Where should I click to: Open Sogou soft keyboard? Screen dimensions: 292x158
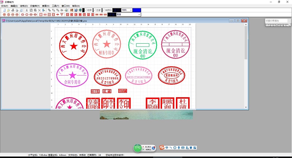(183, 147)
